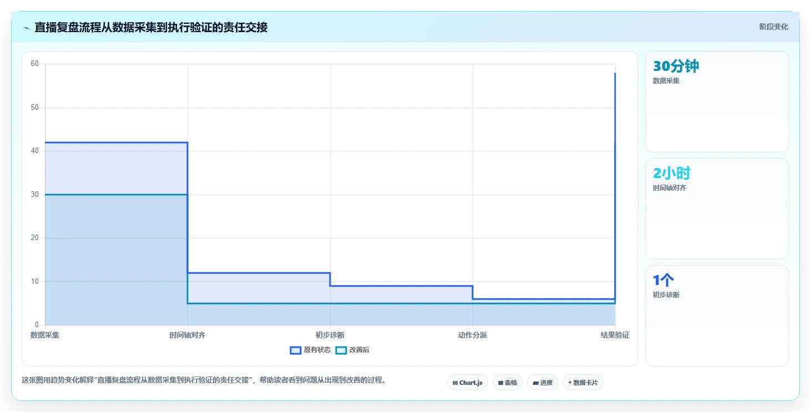
Task: Click the 动作分派 x-axis label
Action: click(x=473, y=335)
